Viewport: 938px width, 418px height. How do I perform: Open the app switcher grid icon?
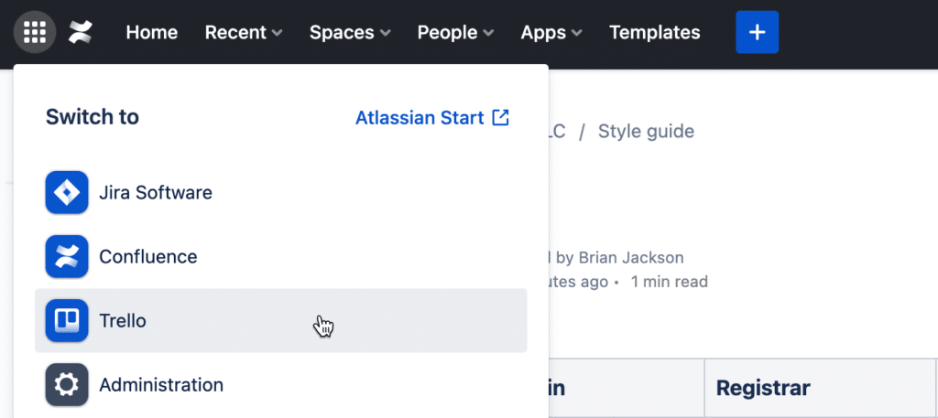35,32
